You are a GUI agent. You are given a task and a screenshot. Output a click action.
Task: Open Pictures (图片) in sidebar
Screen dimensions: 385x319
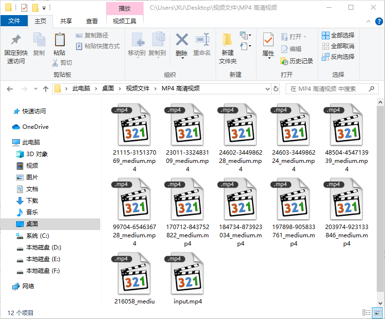[x=27, y=177]
